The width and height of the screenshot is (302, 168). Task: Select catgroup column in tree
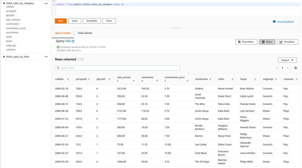11,46
